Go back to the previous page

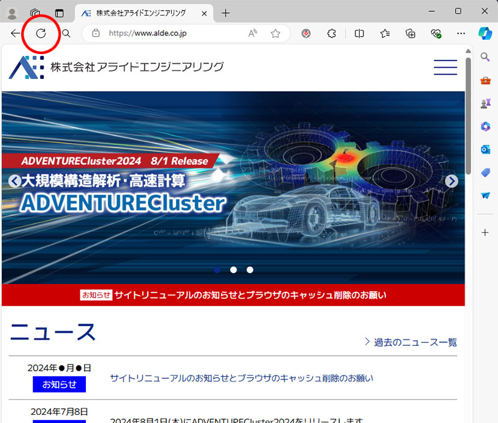[x=16, y=34]
